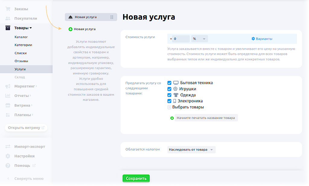Click the Открыть витрину button
309x186 pixels.
[x=26, y=128]
